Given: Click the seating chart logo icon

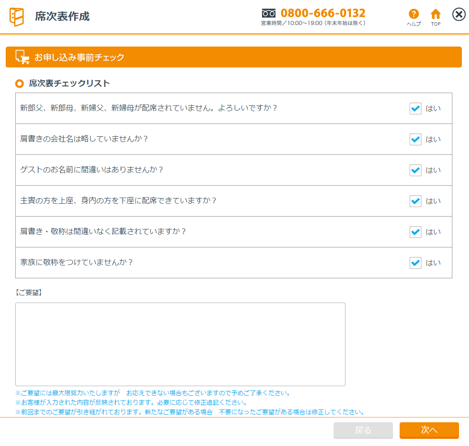Looking at the screenshot, I should 17,17.
